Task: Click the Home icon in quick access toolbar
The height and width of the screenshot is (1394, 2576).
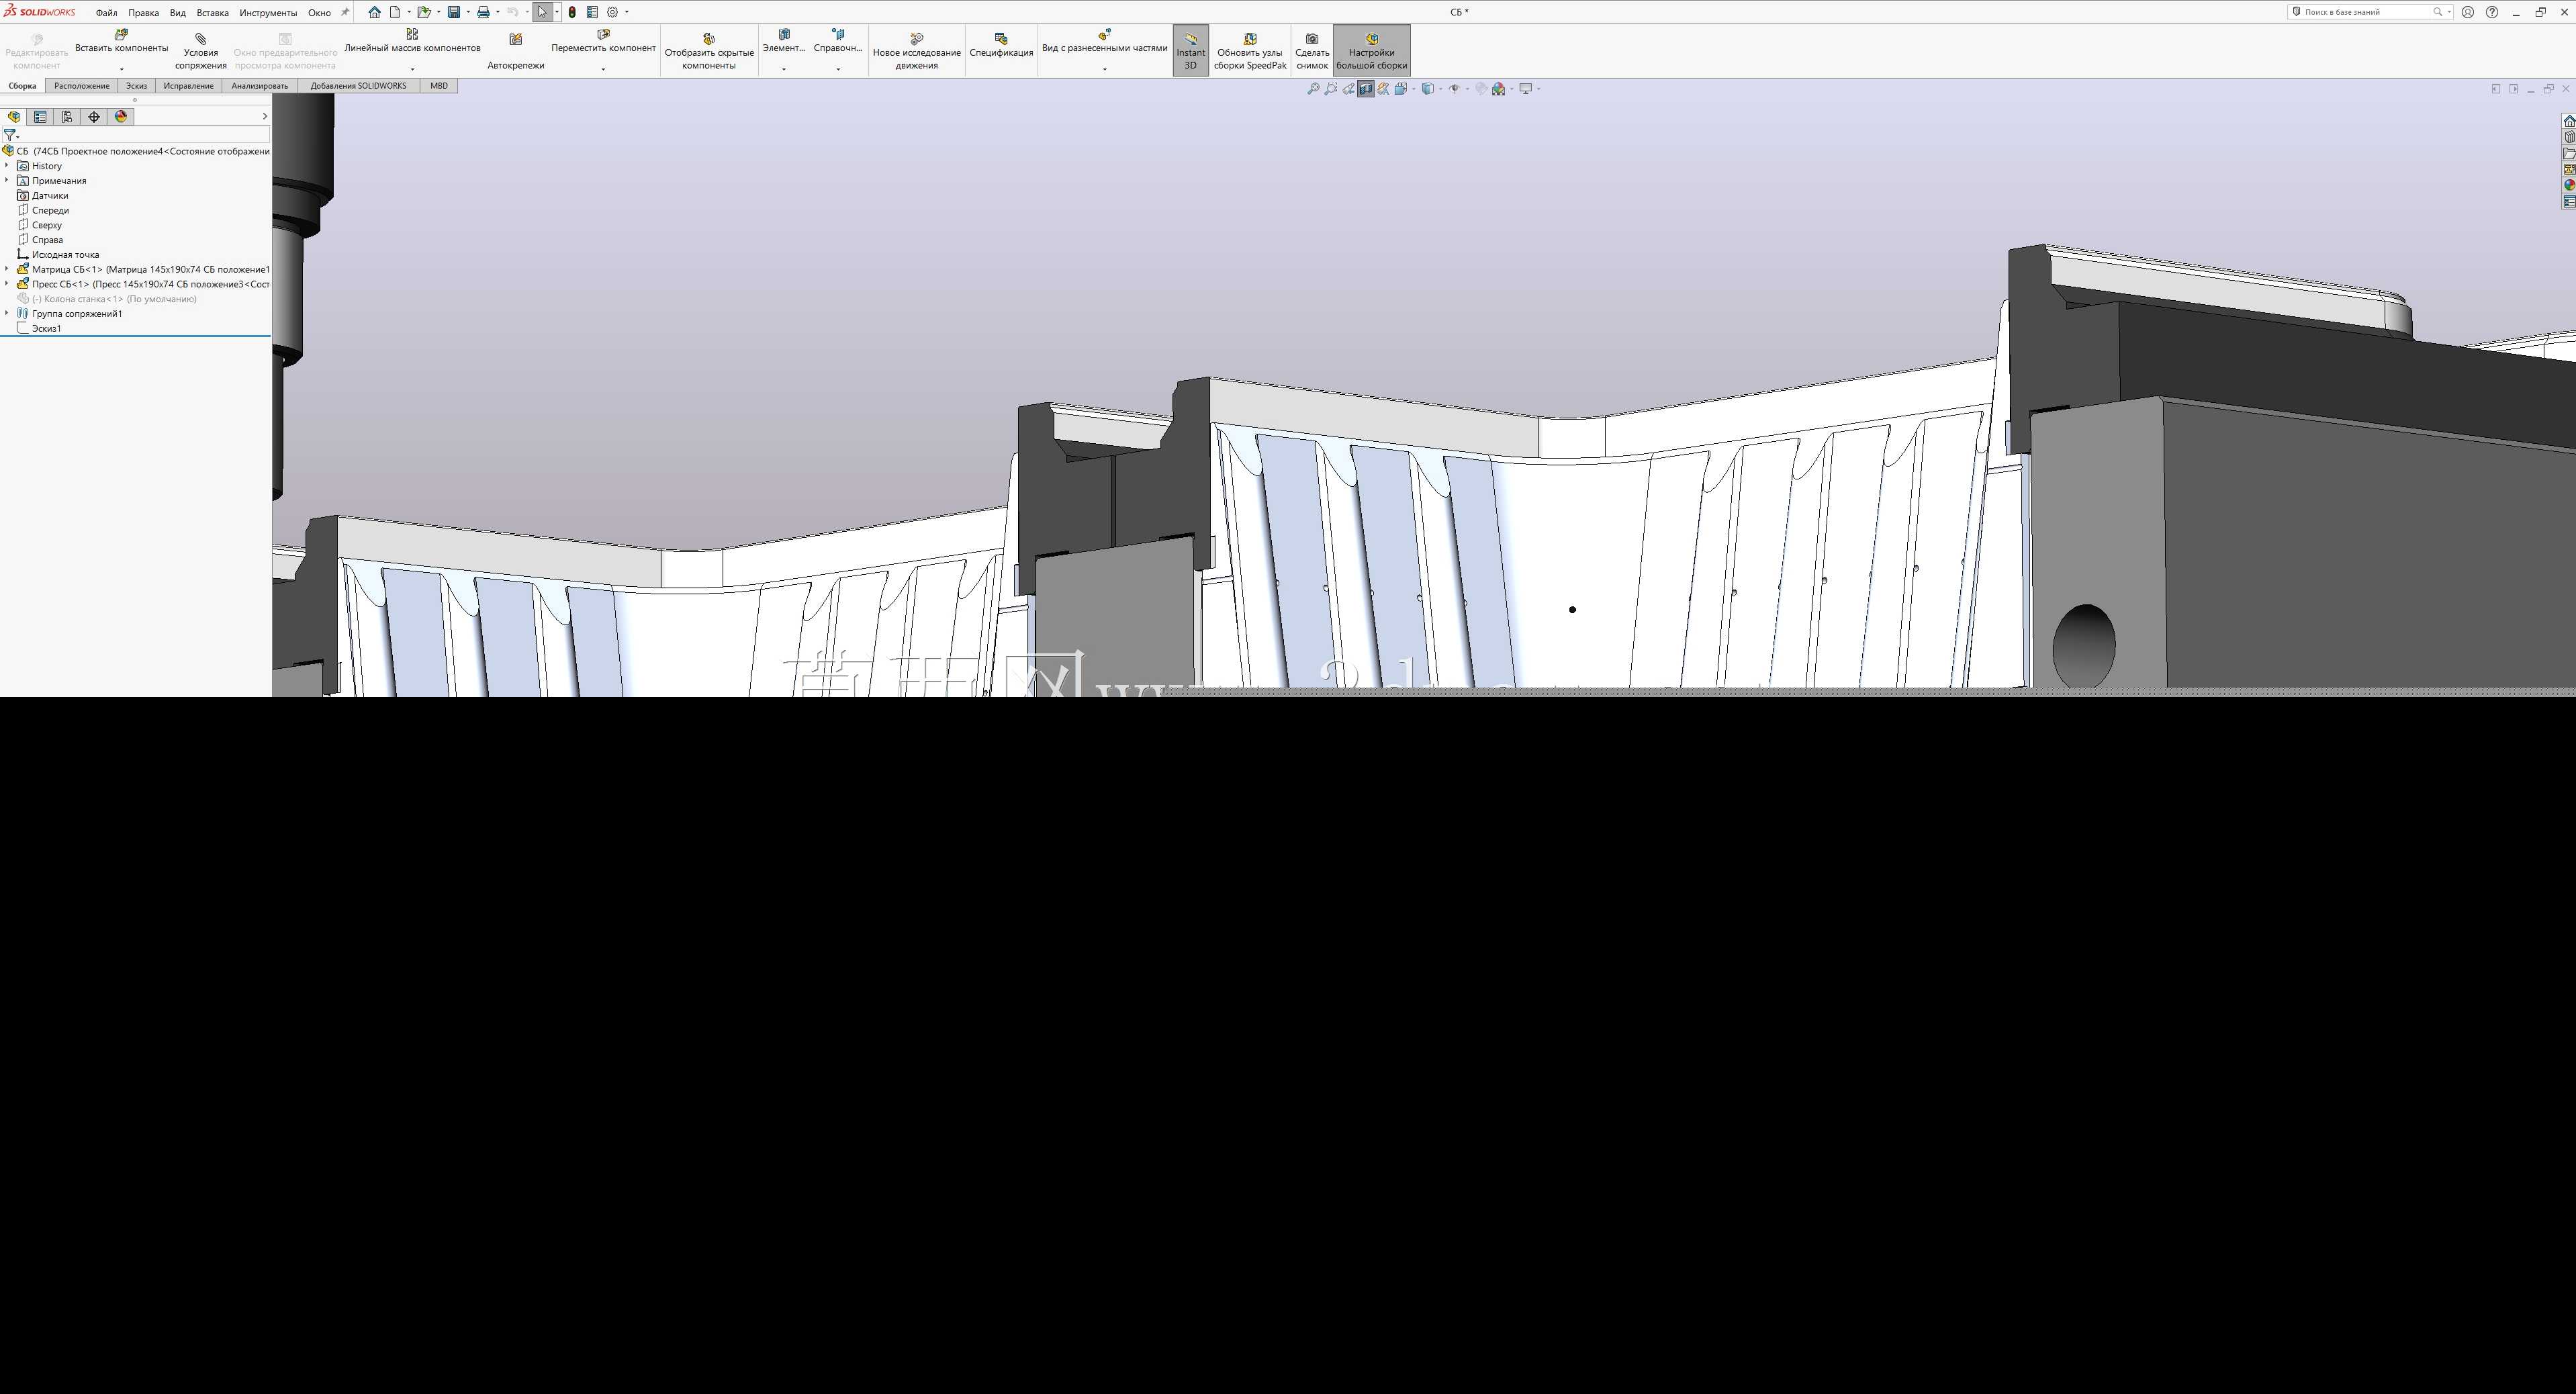Action: coord(374,12)
